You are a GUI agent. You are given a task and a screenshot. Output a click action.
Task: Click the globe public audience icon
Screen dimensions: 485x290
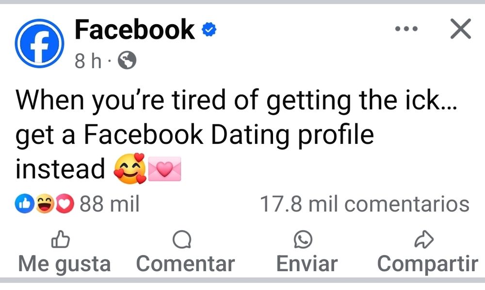(127, 60)
